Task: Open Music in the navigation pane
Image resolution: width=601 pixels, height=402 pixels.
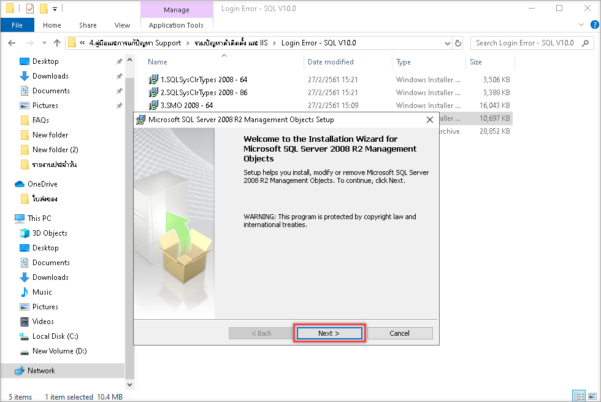Action: point(42,292)
